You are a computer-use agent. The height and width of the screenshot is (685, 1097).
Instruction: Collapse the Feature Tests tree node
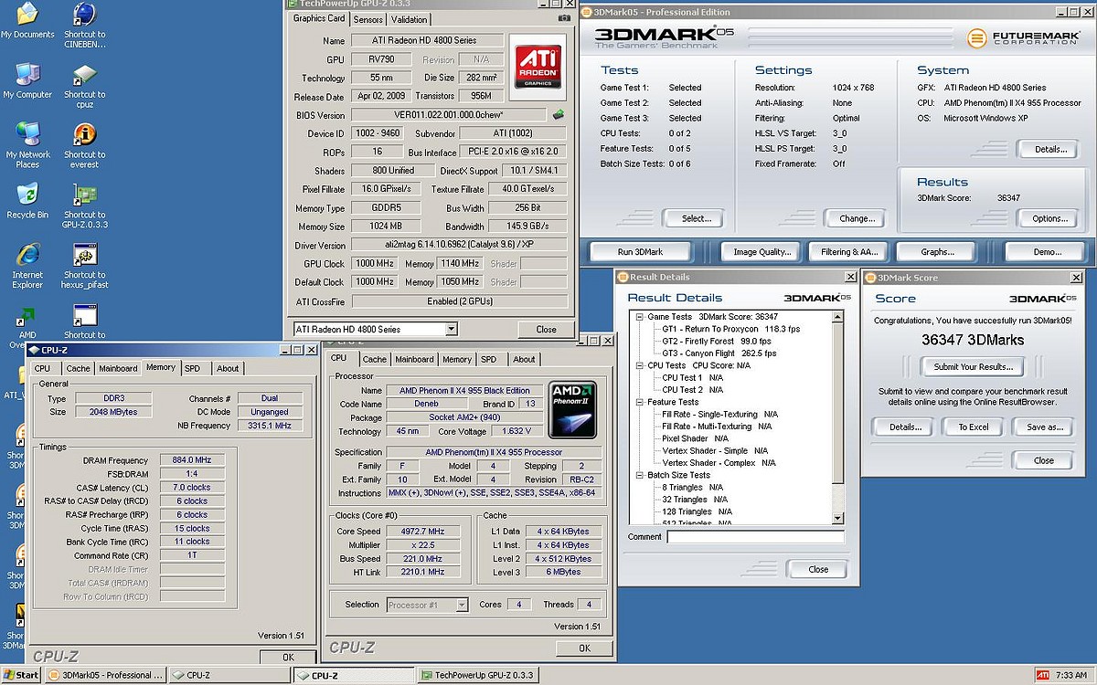click(639, 402)
